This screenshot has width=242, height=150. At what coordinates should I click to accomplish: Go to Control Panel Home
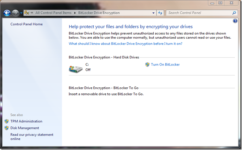pyautogui.click(x=26, y=24)
